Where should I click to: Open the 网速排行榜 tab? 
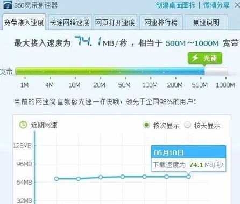pos(161,23)
